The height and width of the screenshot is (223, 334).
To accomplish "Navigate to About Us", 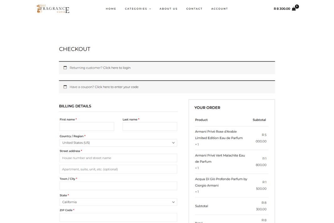I will pyautogui.click(x=168, y=9).
